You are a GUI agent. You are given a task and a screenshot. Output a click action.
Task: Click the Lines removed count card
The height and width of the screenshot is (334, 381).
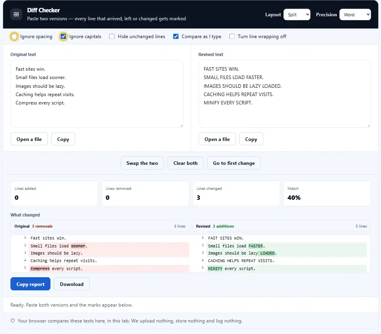pyautogui.click(x=145, y=193)
